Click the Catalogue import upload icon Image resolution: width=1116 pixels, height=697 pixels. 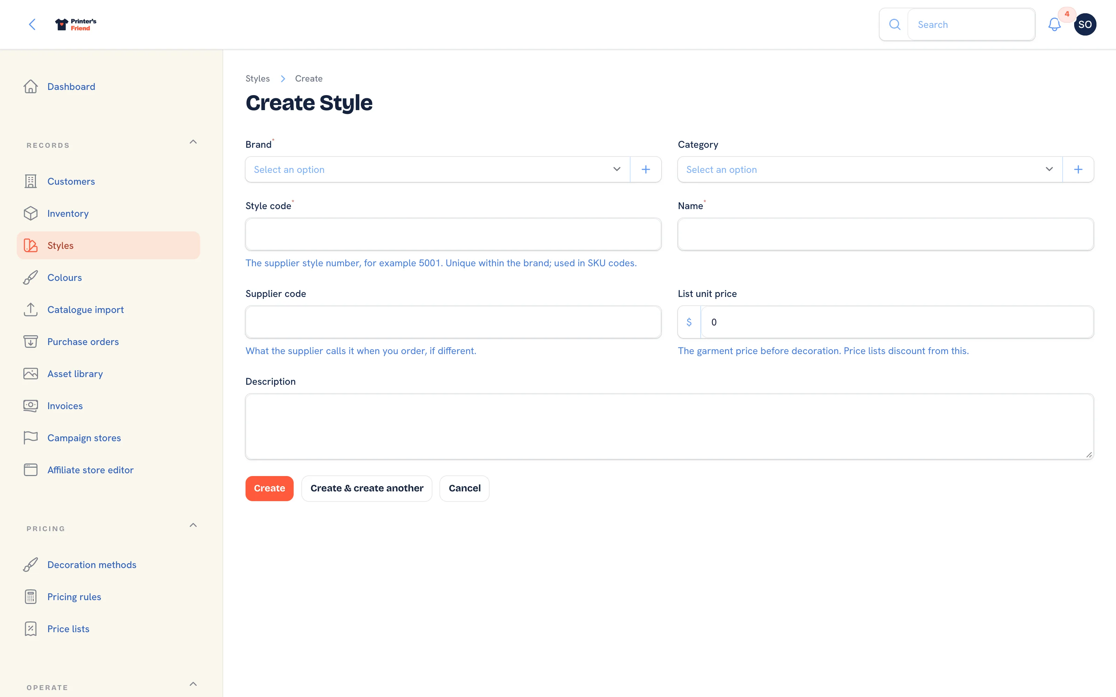[30, 309]
